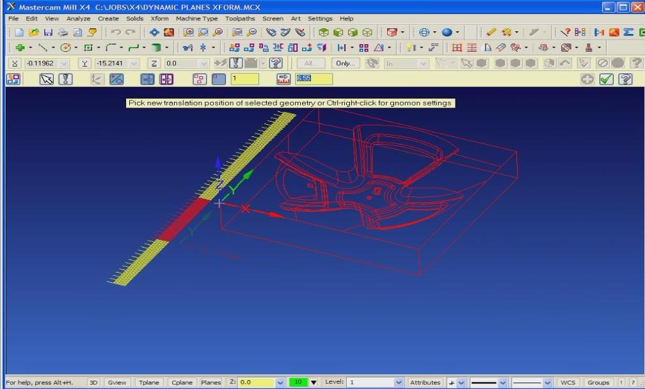
Task: Click the green plus Create point icon
Action: (20, 48)
